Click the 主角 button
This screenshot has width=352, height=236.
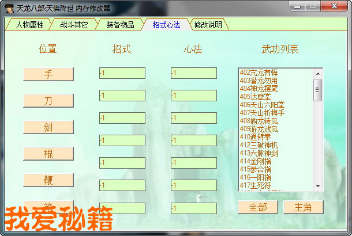click(303, 207)
